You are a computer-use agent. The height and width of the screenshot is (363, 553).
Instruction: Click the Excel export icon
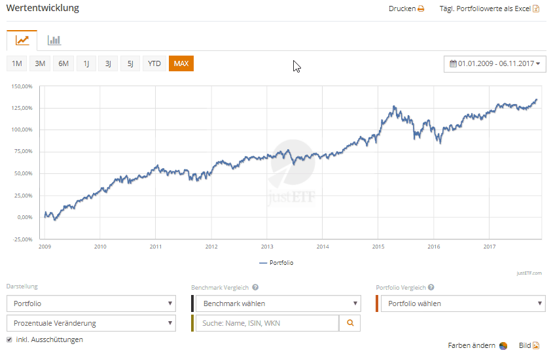click(x=536, y=9)
